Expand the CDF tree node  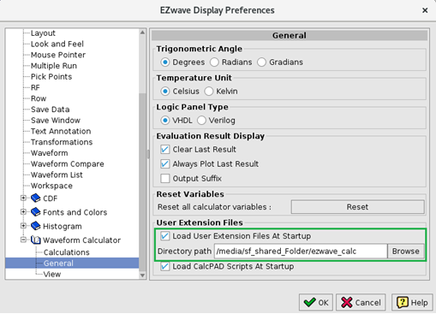[23, 198]
